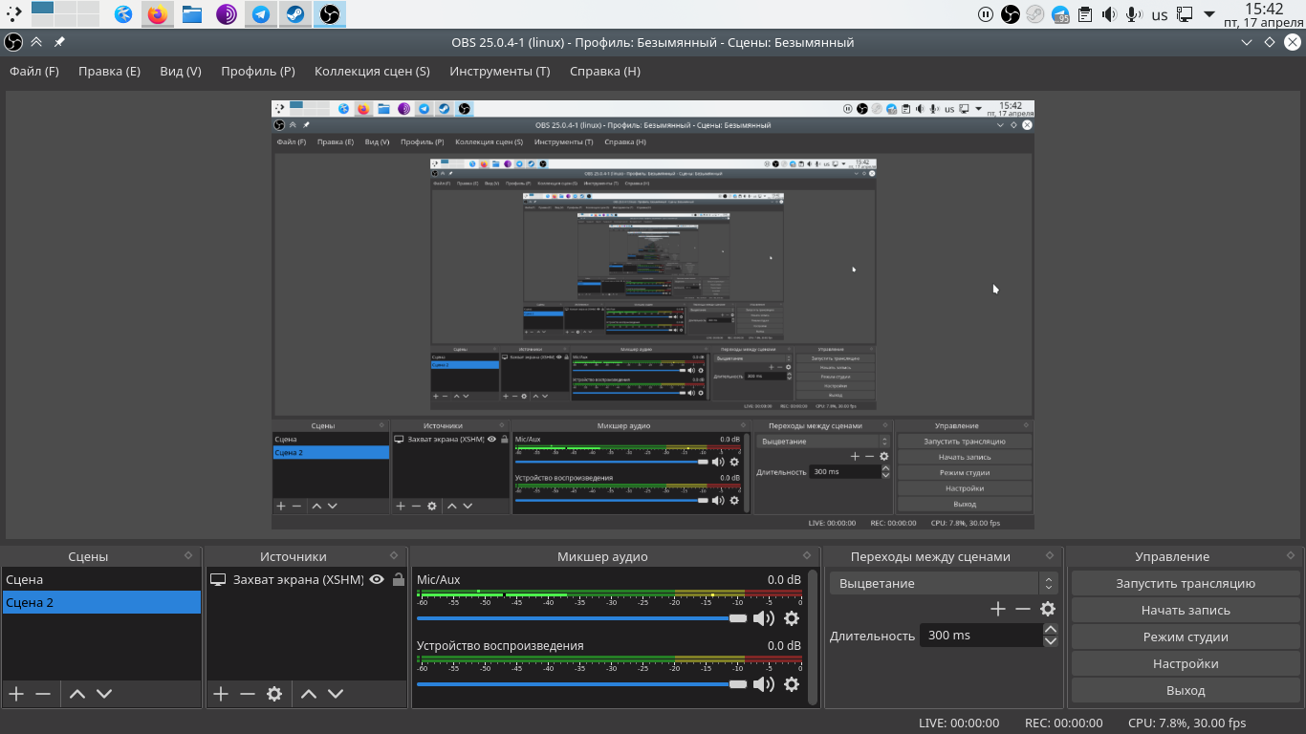Add a new source with plus icon
1306x734 pixels.
coord(221,694)
